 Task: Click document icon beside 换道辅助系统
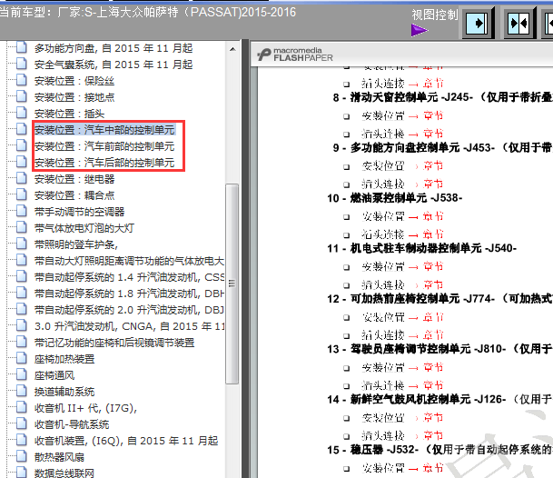(21, 391)
